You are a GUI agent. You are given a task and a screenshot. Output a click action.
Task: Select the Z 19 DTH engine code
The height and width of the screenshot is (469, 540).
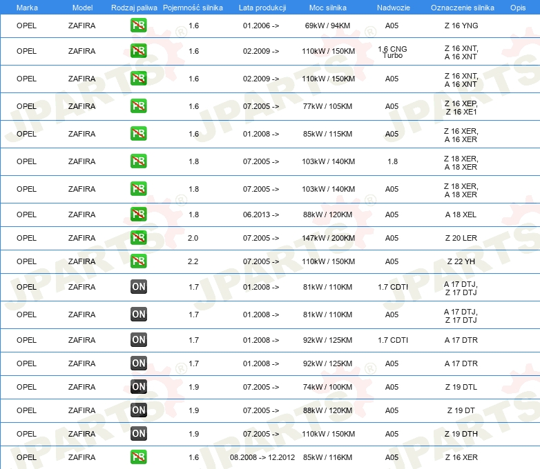click(461, 434)
